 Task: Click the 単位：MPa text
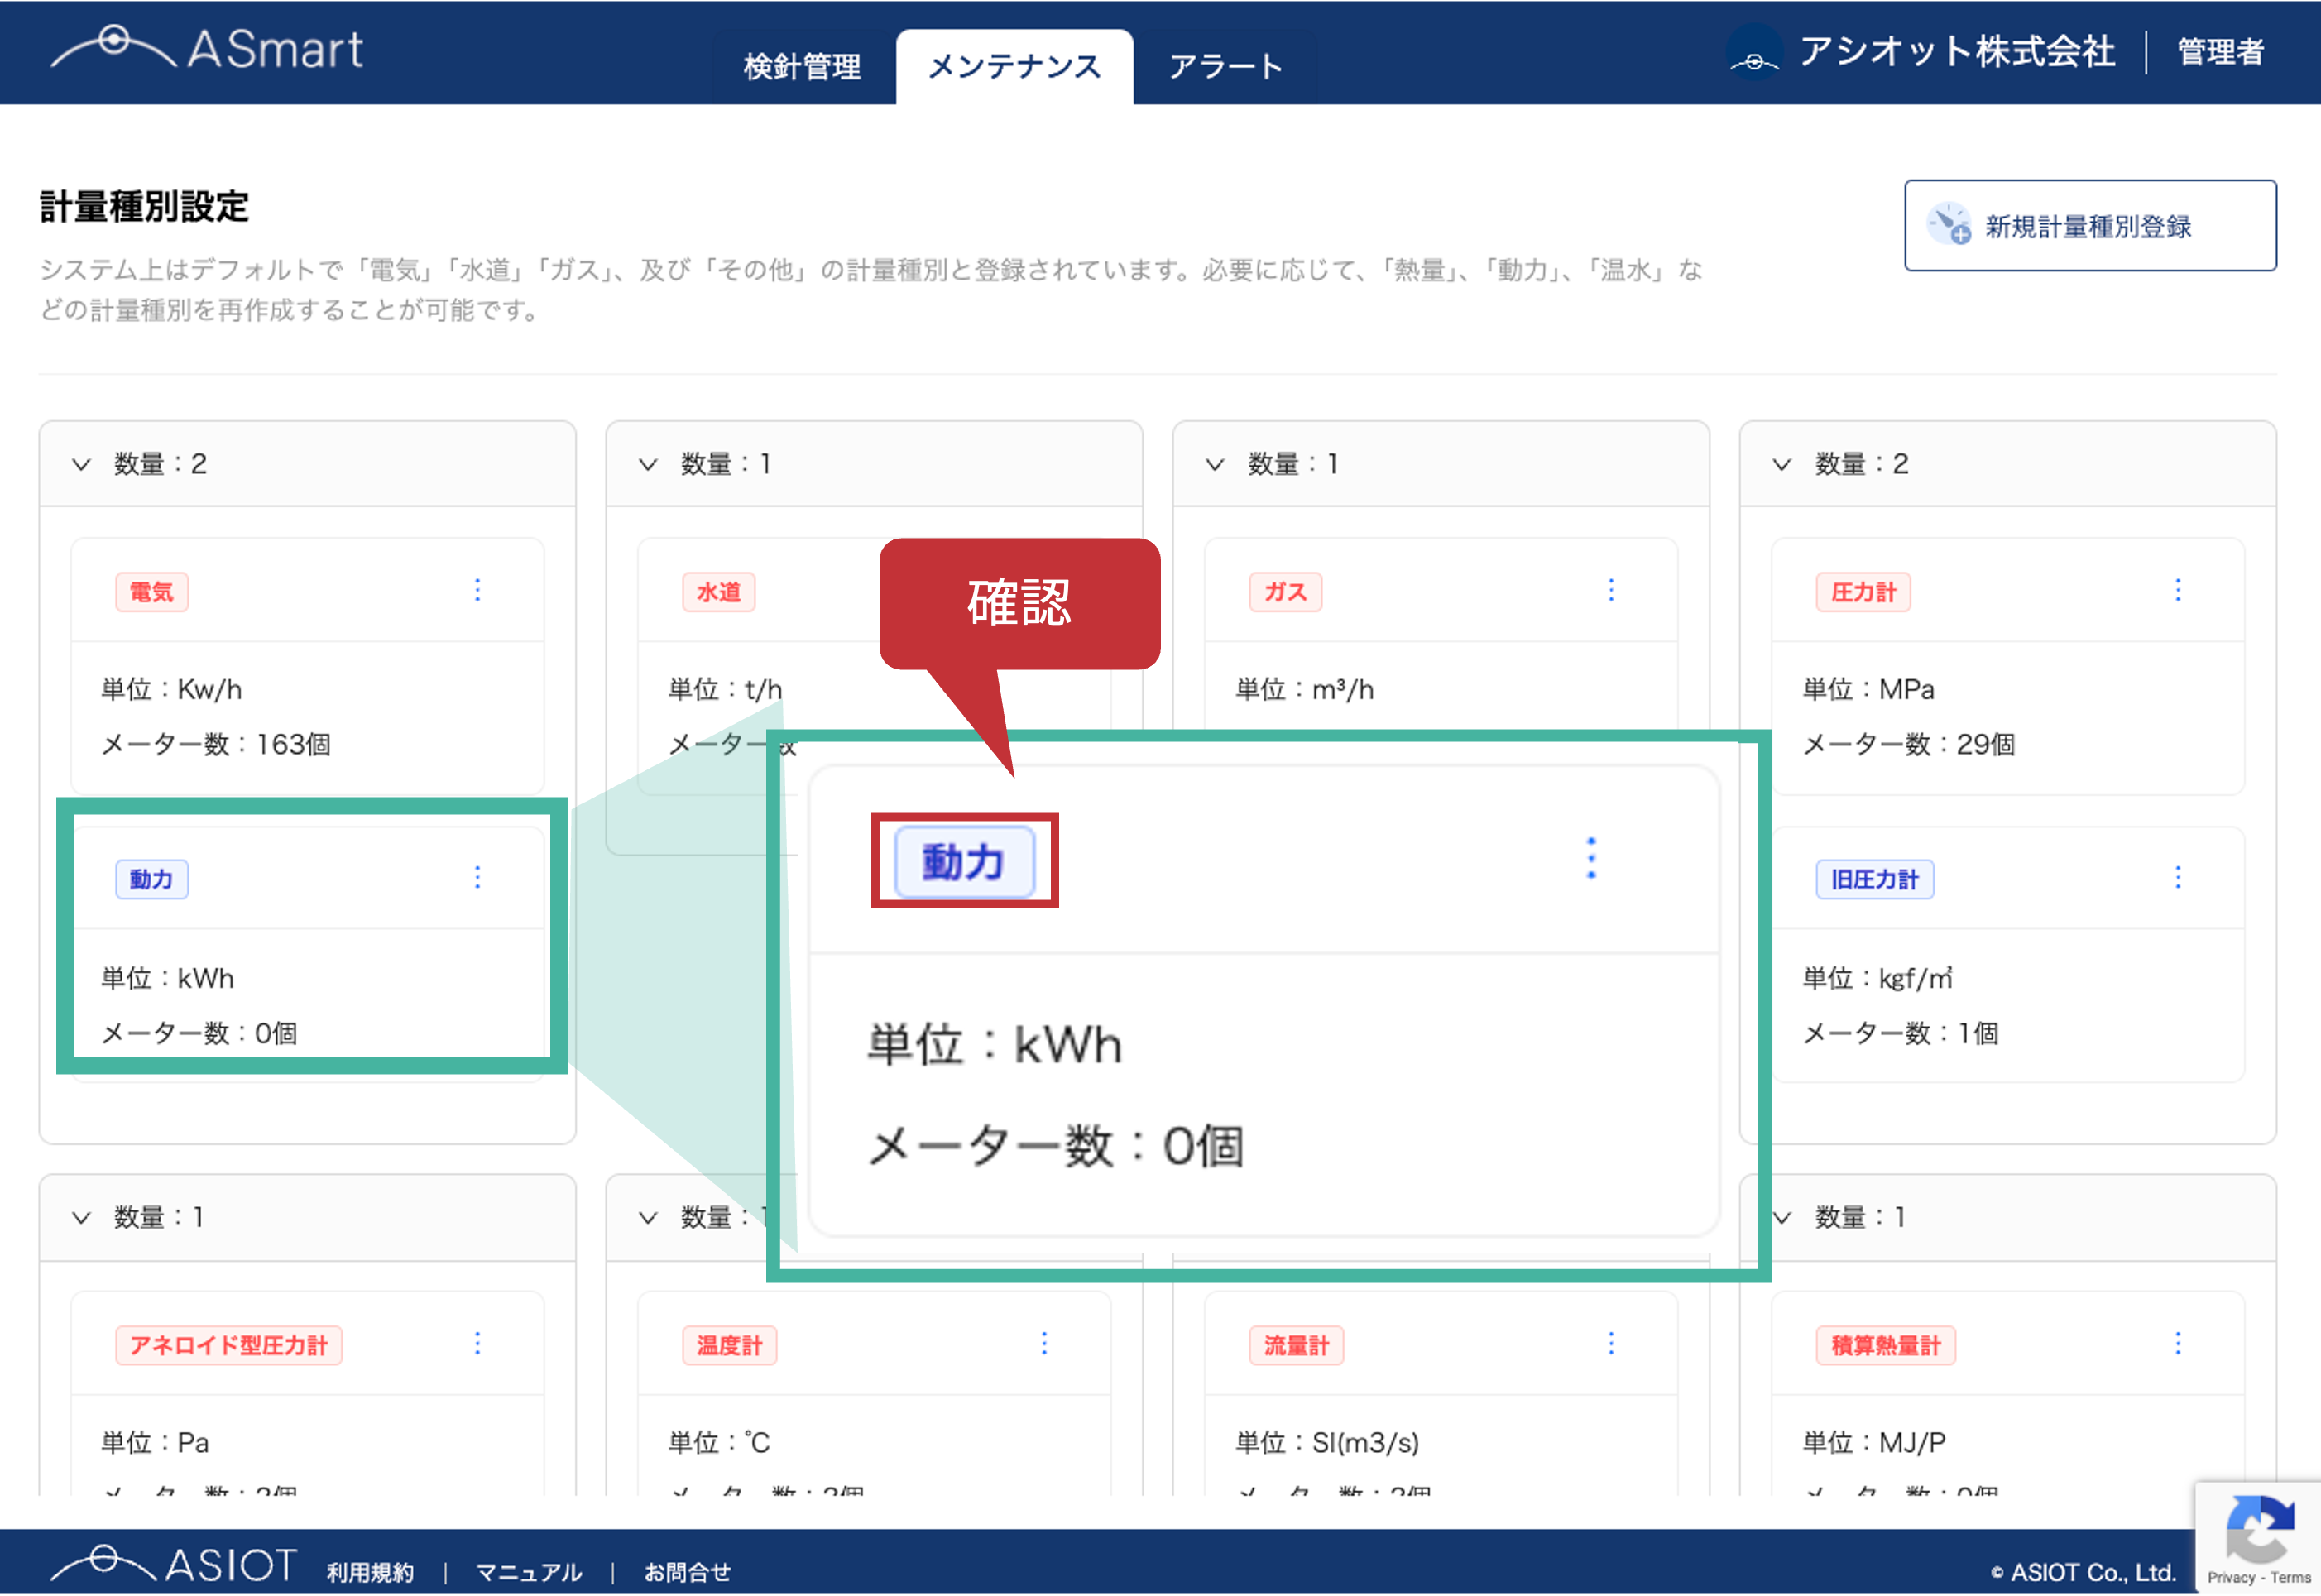click(x=1868, y=690)
